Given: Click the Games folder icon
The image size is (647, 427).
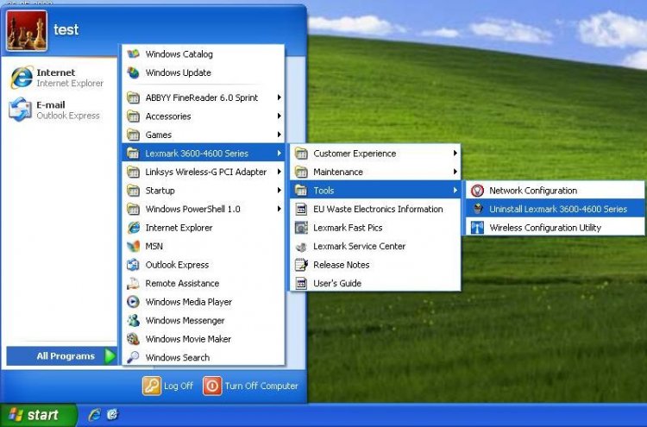Looking at the screenshot, I should coord(133,135).
